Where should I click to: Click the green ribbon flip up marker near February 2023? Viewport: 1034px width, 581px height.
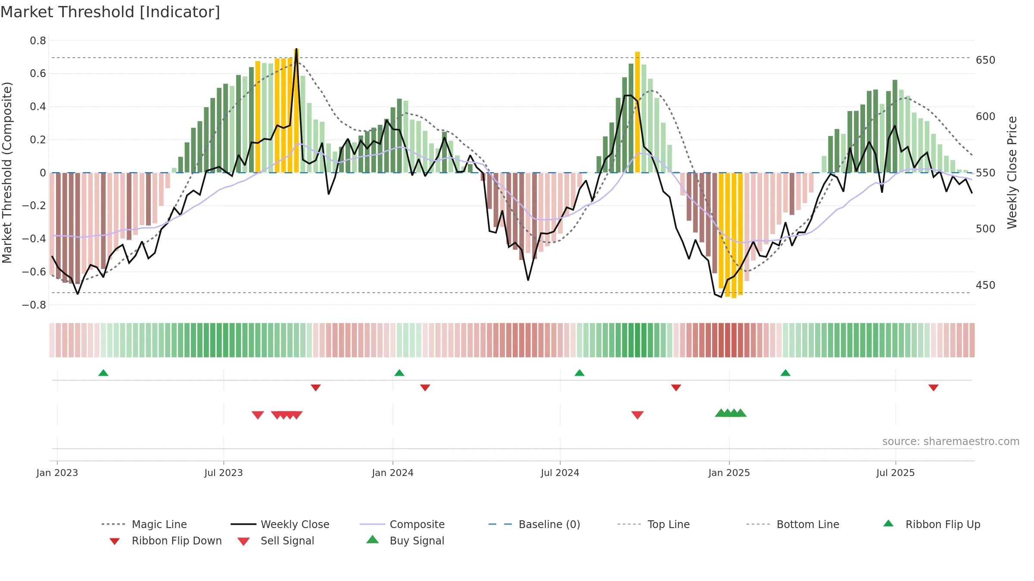103,373
